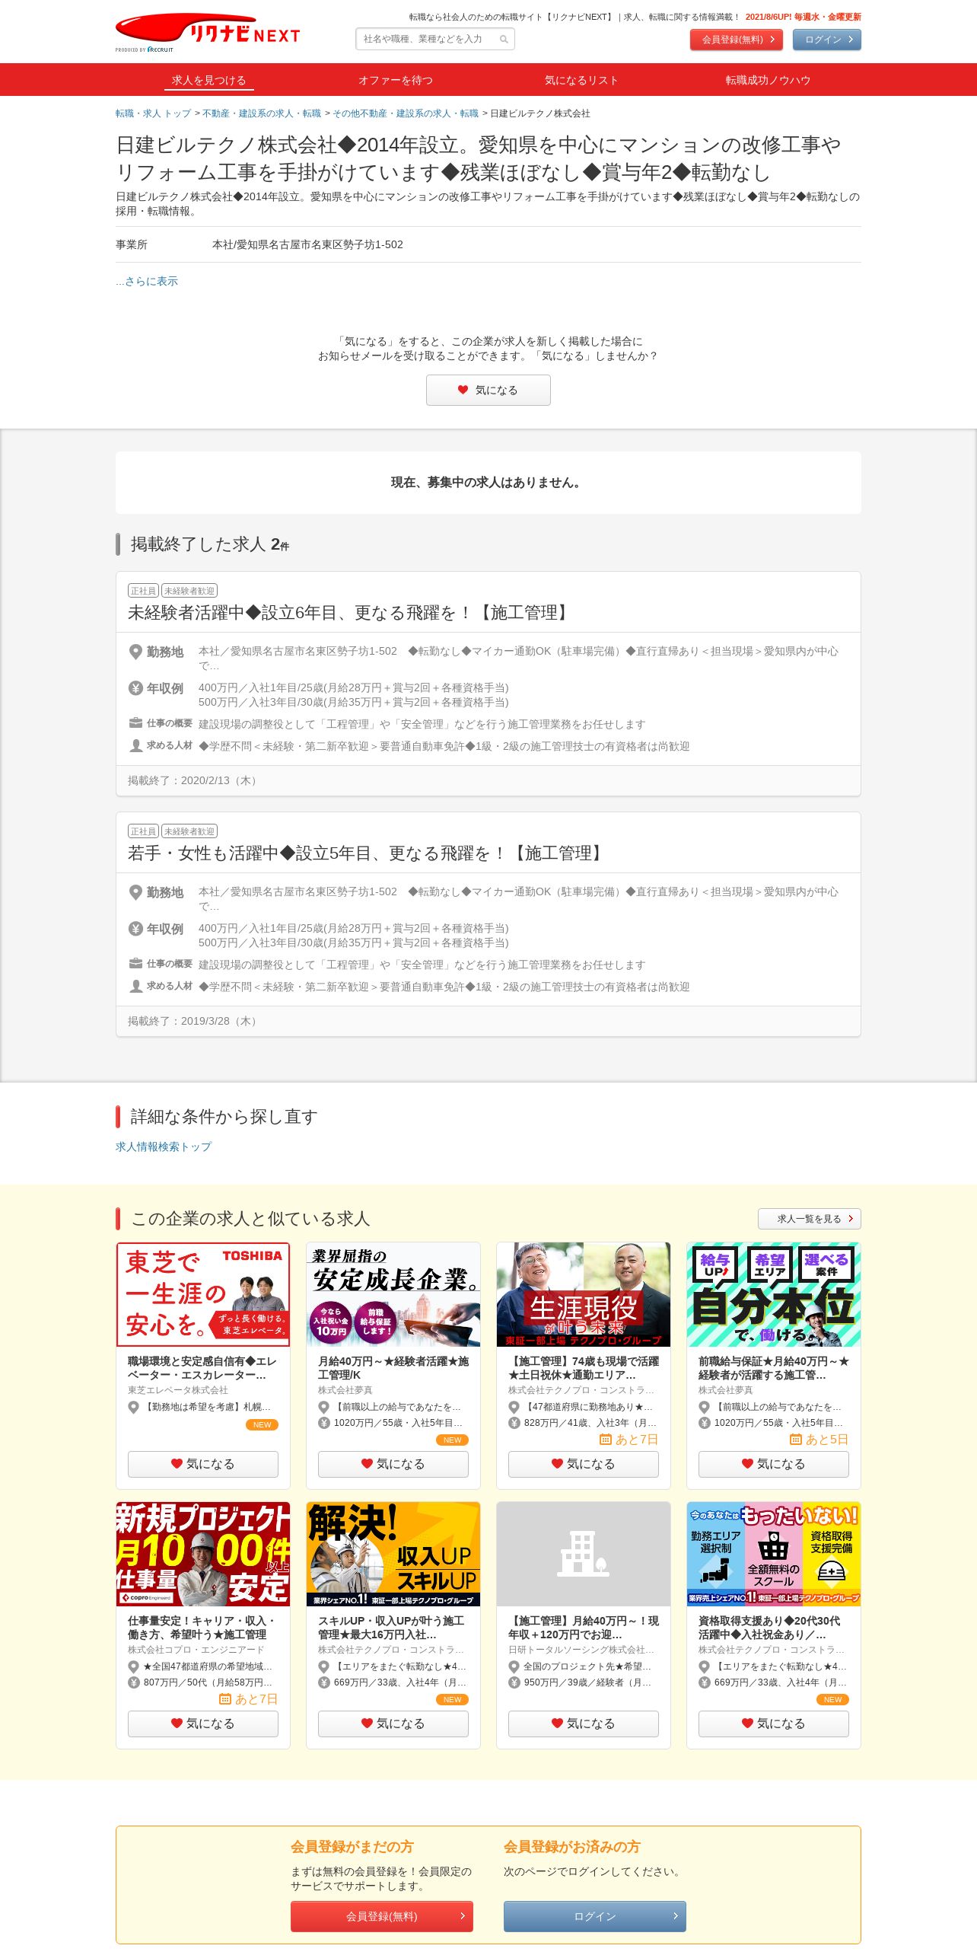
Task: Open job 未経験者活躍中◆設立6年目 施工管理
Action: point(349,613)
